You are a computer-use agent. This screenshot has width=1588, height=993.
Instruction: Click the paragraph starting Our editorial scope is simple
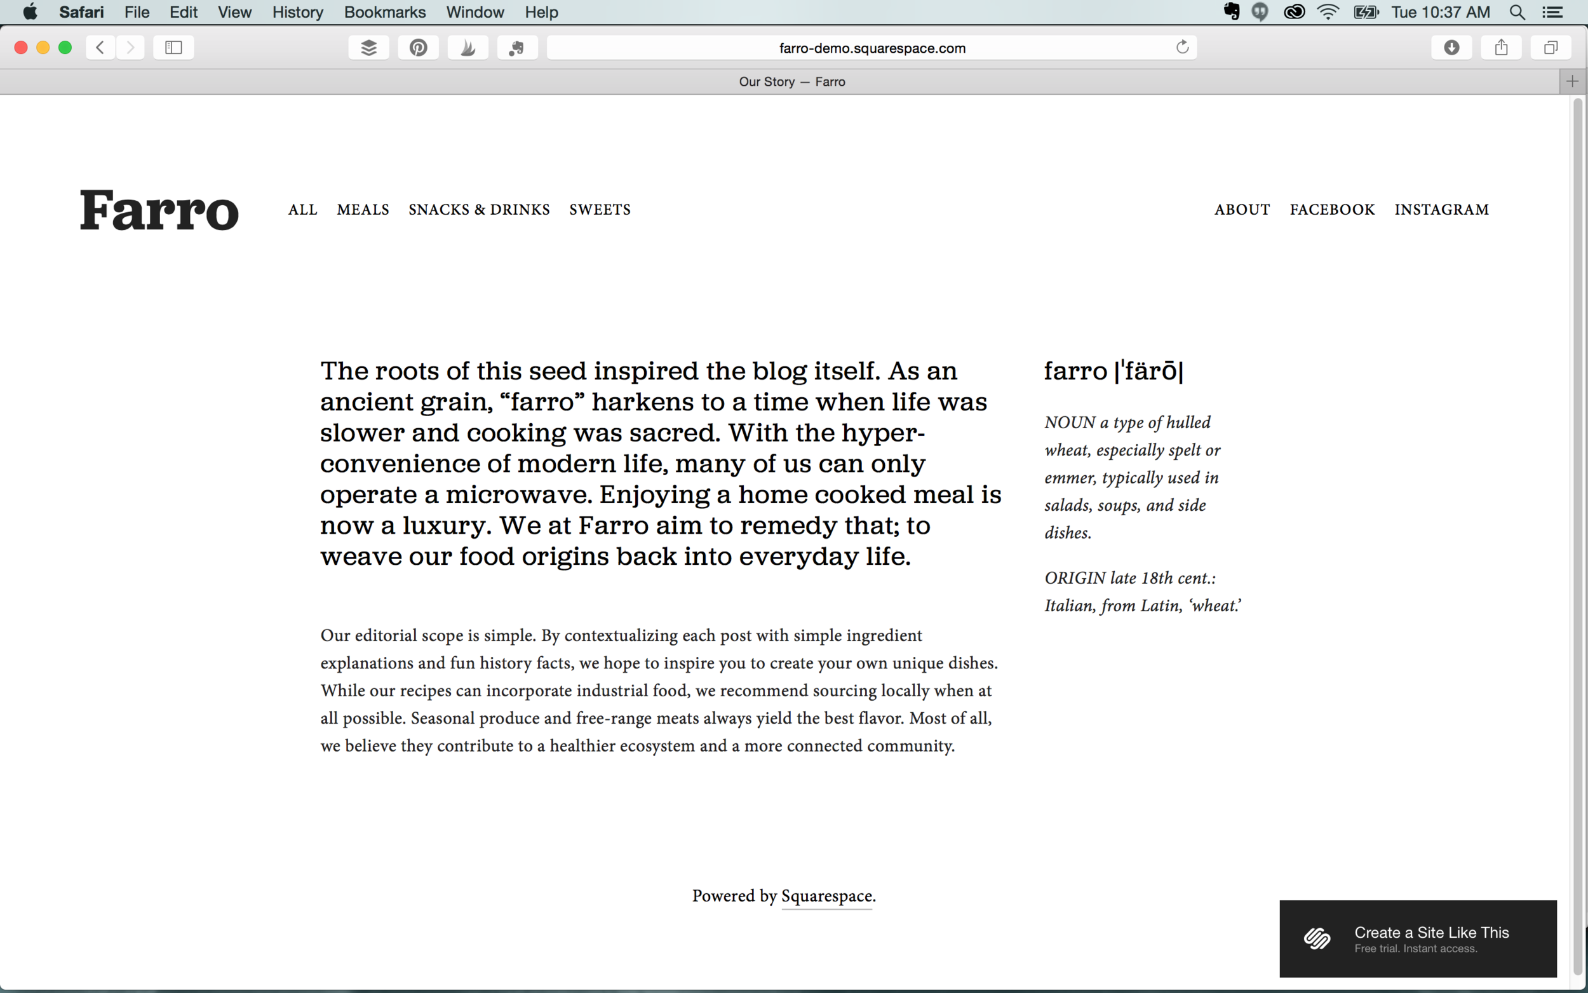659,690
